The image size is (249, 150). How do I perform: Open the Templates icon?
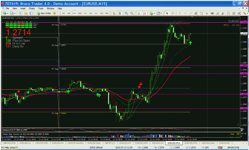(x=158, y=13)
